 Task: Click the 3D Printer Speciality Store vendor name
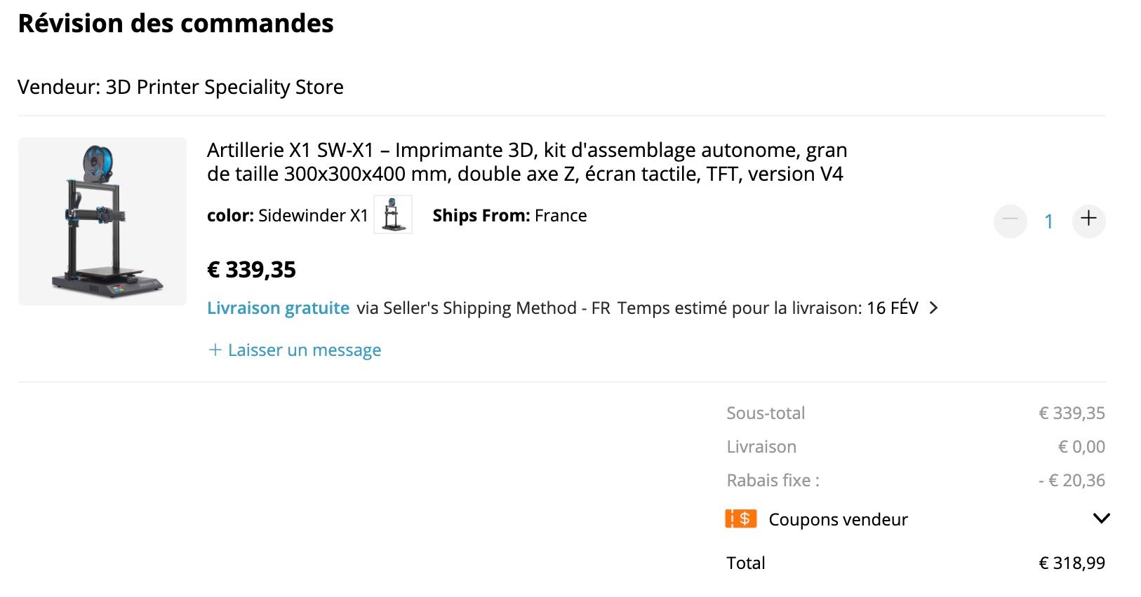pyautogui.click(x=225, y=87)
